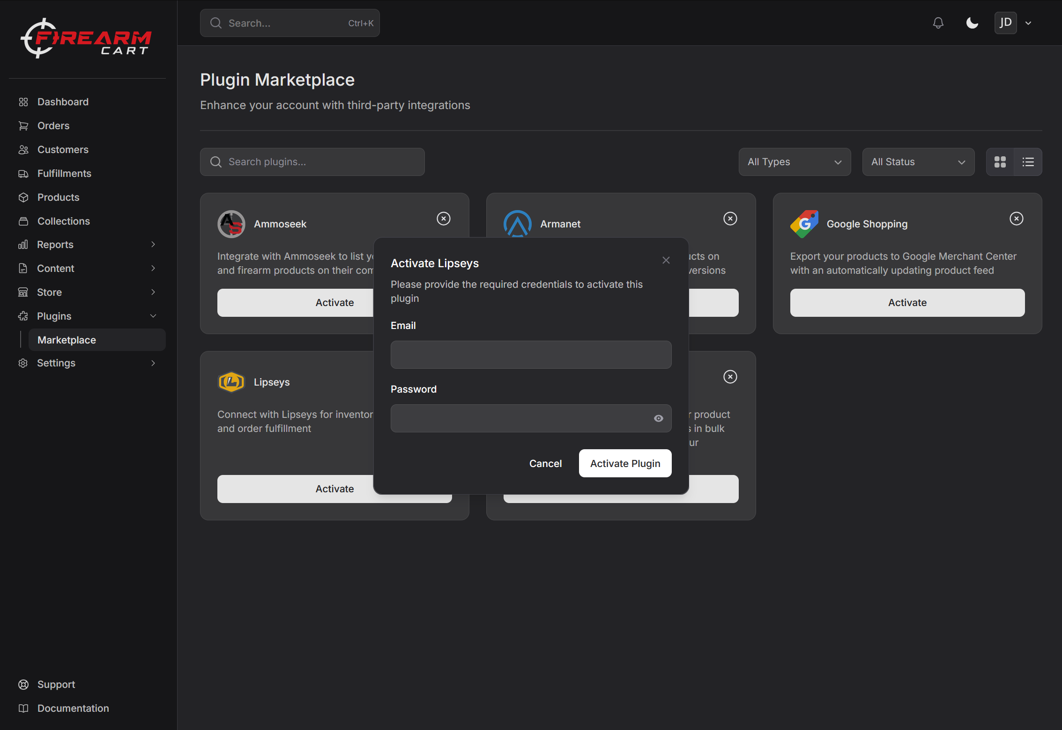The height and width of the screenshot is (730, 1062).
Task: Expand Store submenu chevron
Action: (x=153, y=292)
